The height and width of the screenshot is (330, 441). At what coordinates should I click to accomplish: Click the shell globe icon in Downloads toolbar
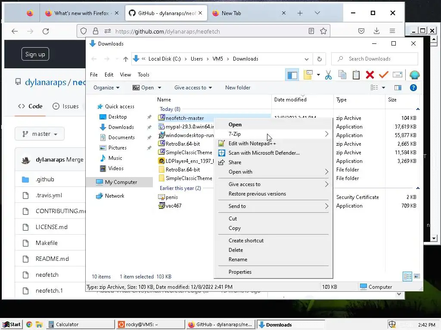point(415,75)
